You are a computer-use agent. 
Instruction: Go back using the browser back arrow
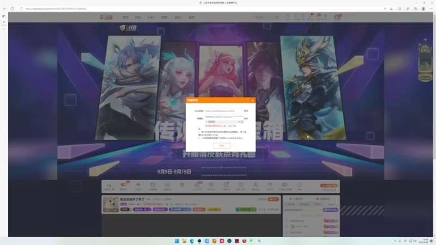coord(4,9)
